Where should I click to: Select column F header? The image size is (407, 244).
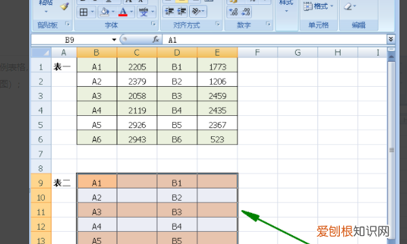point(258,53)
